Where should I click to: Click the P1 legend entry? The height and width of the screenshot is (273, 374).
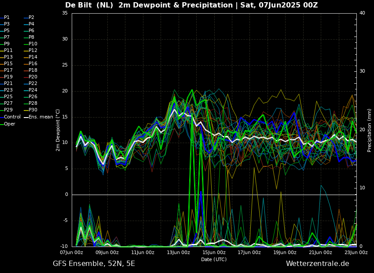[7, 18]
